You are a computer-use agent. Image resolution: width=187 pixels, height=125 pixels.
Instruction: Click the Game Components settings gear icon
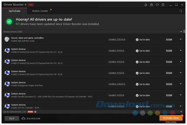35,112
